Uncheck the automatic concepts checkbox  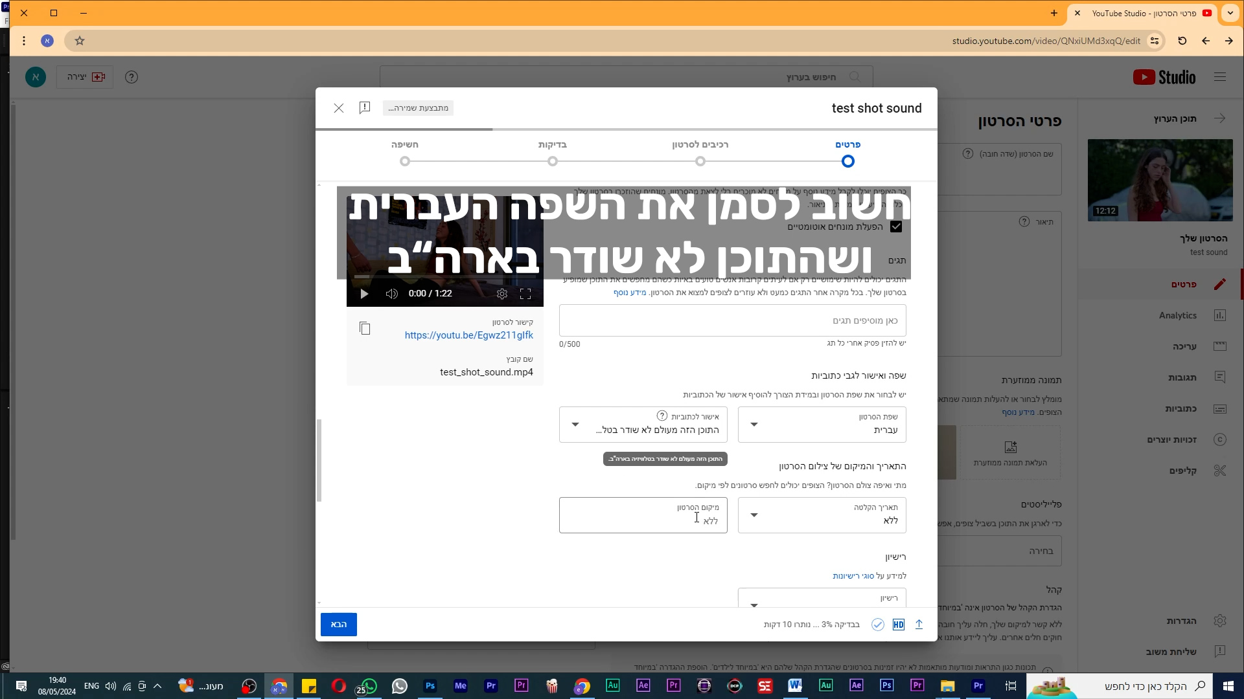pyautogui.click(x=896, y=227)
